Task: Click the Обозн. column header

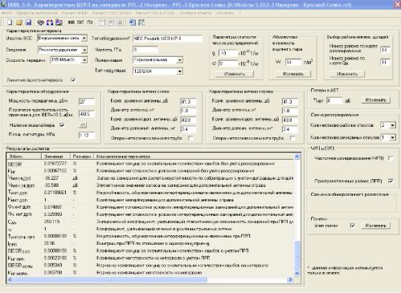Action: tap(24, 157)
